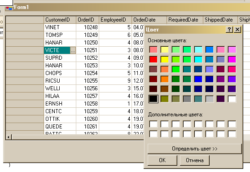Choose the black color swatch
The height and width of the screenshot is (172, 250).
point(154,99)
